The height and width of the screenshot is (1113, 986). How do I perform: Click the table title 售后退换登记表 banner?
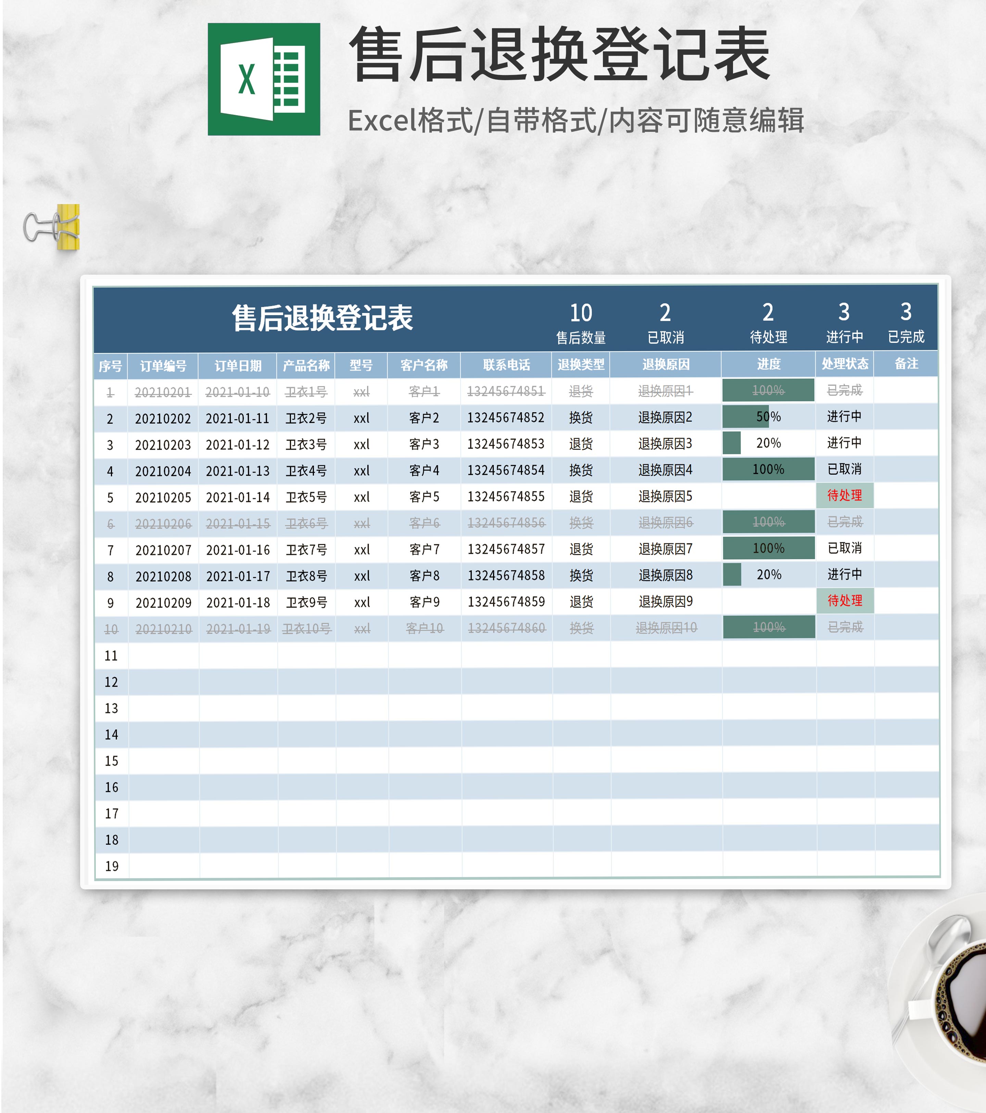[x=322, y=318]
